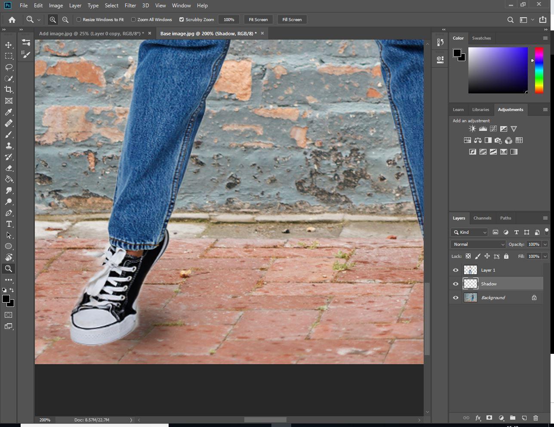Hide the Background layer eye
Image resolution: width=554 pixels, height=427 pixels.
[456, 297]
